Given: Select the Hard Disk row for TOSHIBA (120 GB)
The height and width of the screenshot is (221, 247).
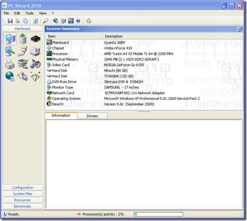Looking at the screenshot, I should click(x=144, y=76).
